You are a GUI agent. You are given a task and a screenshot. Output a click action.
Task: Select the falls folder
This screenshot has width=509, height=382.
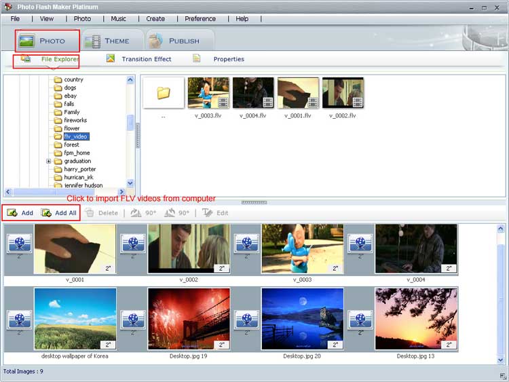[x=64, y=104]
